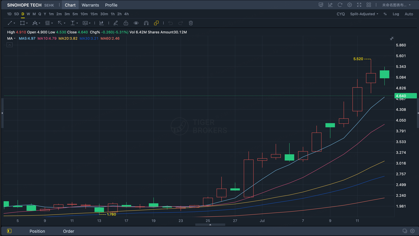Image resolution: width=419 pixels, height=236 pixels.
Task: Expand the right side panel handle
Action: [x=418, y=113]
